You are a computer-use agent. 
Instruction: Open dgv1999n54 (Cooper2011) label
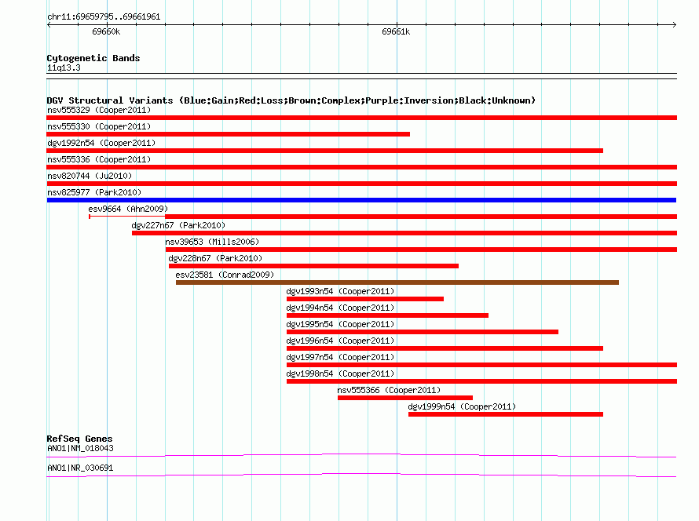coord(462,406)
